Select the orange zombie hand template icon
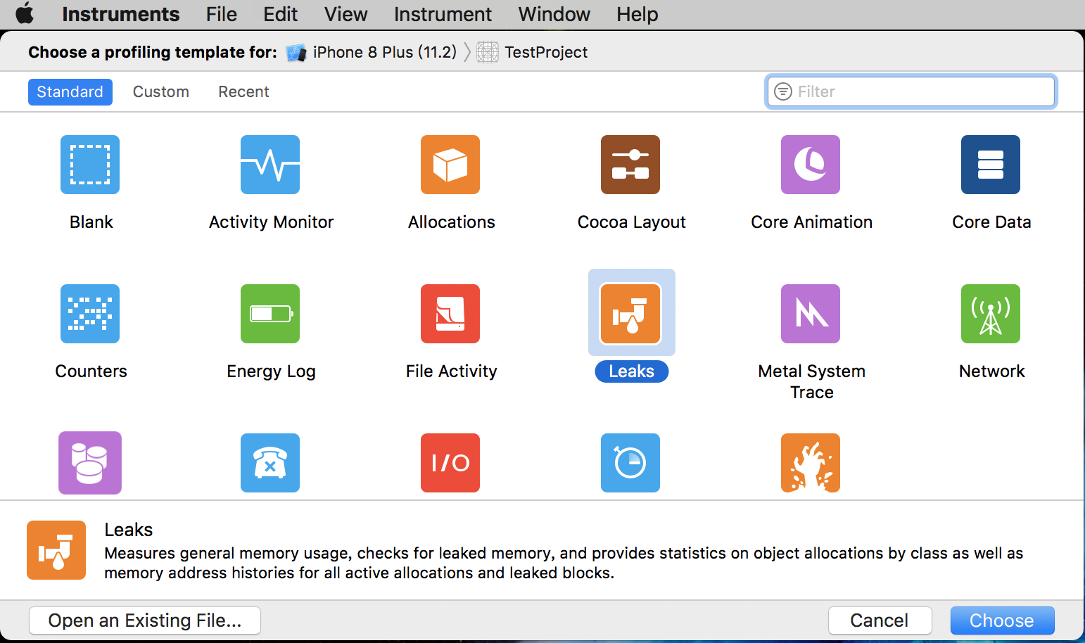The height and width of the screenshot is (643, 1085). pyautogui.click(x=811, y=463)
